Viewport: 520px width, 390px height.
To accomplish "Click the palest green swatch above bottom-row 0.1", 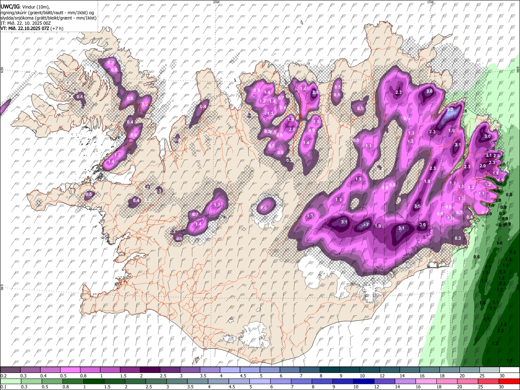I will pyautogui.click(x=10, y=381).
